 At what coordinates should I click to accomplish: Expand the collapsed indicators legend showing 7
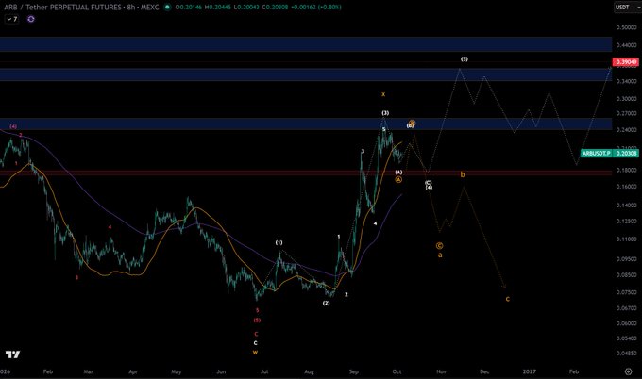(11, 19)
